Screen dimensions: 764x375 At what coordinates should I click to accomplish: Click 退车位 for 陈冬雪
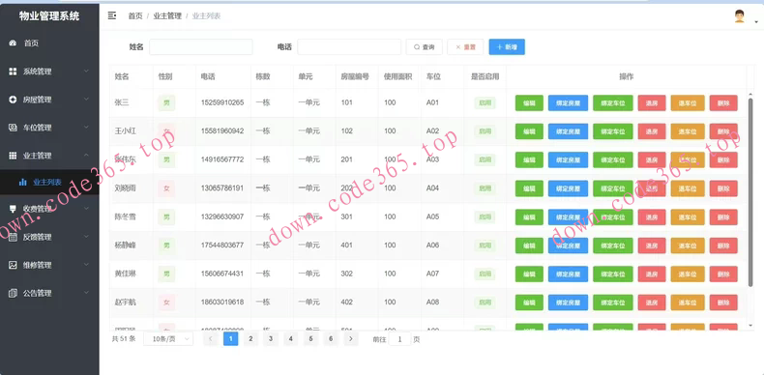coord(688,217)
